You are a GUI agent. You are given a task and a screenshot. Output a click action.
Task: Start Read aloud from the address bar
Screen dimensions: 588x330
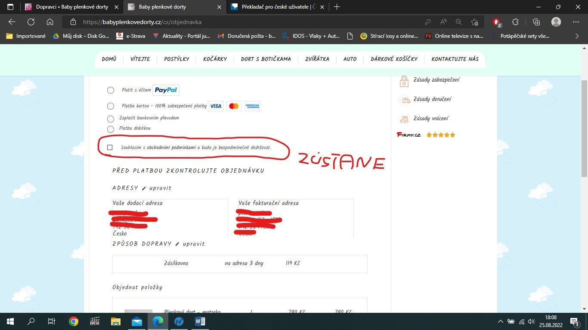pos(443,22)
